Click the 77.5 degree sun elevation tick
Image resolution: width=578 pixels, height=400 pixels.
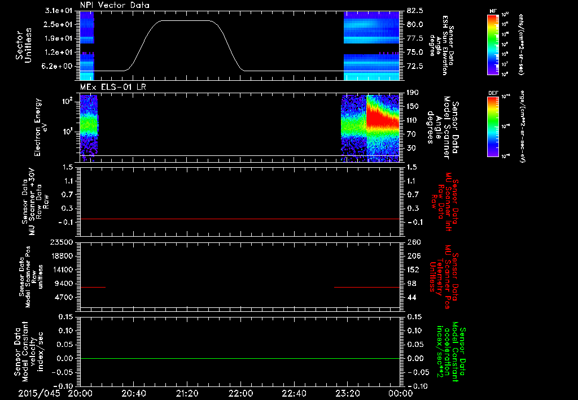point(415,38)
